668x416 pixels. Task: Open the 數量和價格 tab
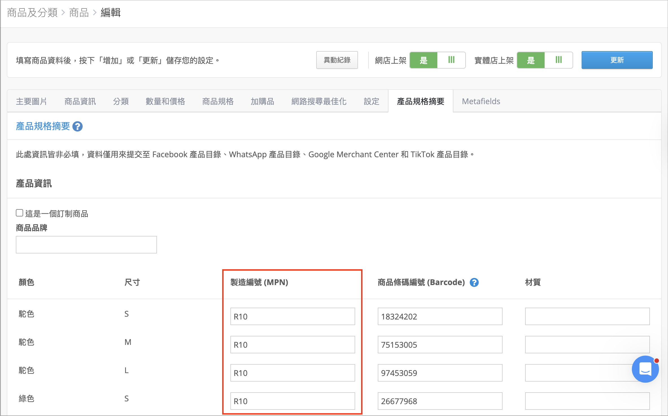pos(165,101)
